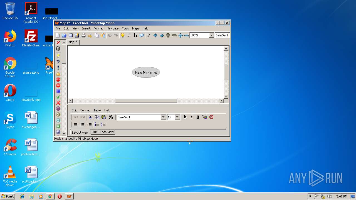This screenshot has height=200, width=356.
Task: Open the Windows Start menu
Action: click(8, 196)
